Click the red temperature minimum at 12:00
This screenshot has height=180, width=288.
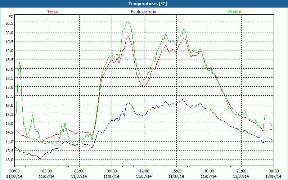tap(144, 86)
